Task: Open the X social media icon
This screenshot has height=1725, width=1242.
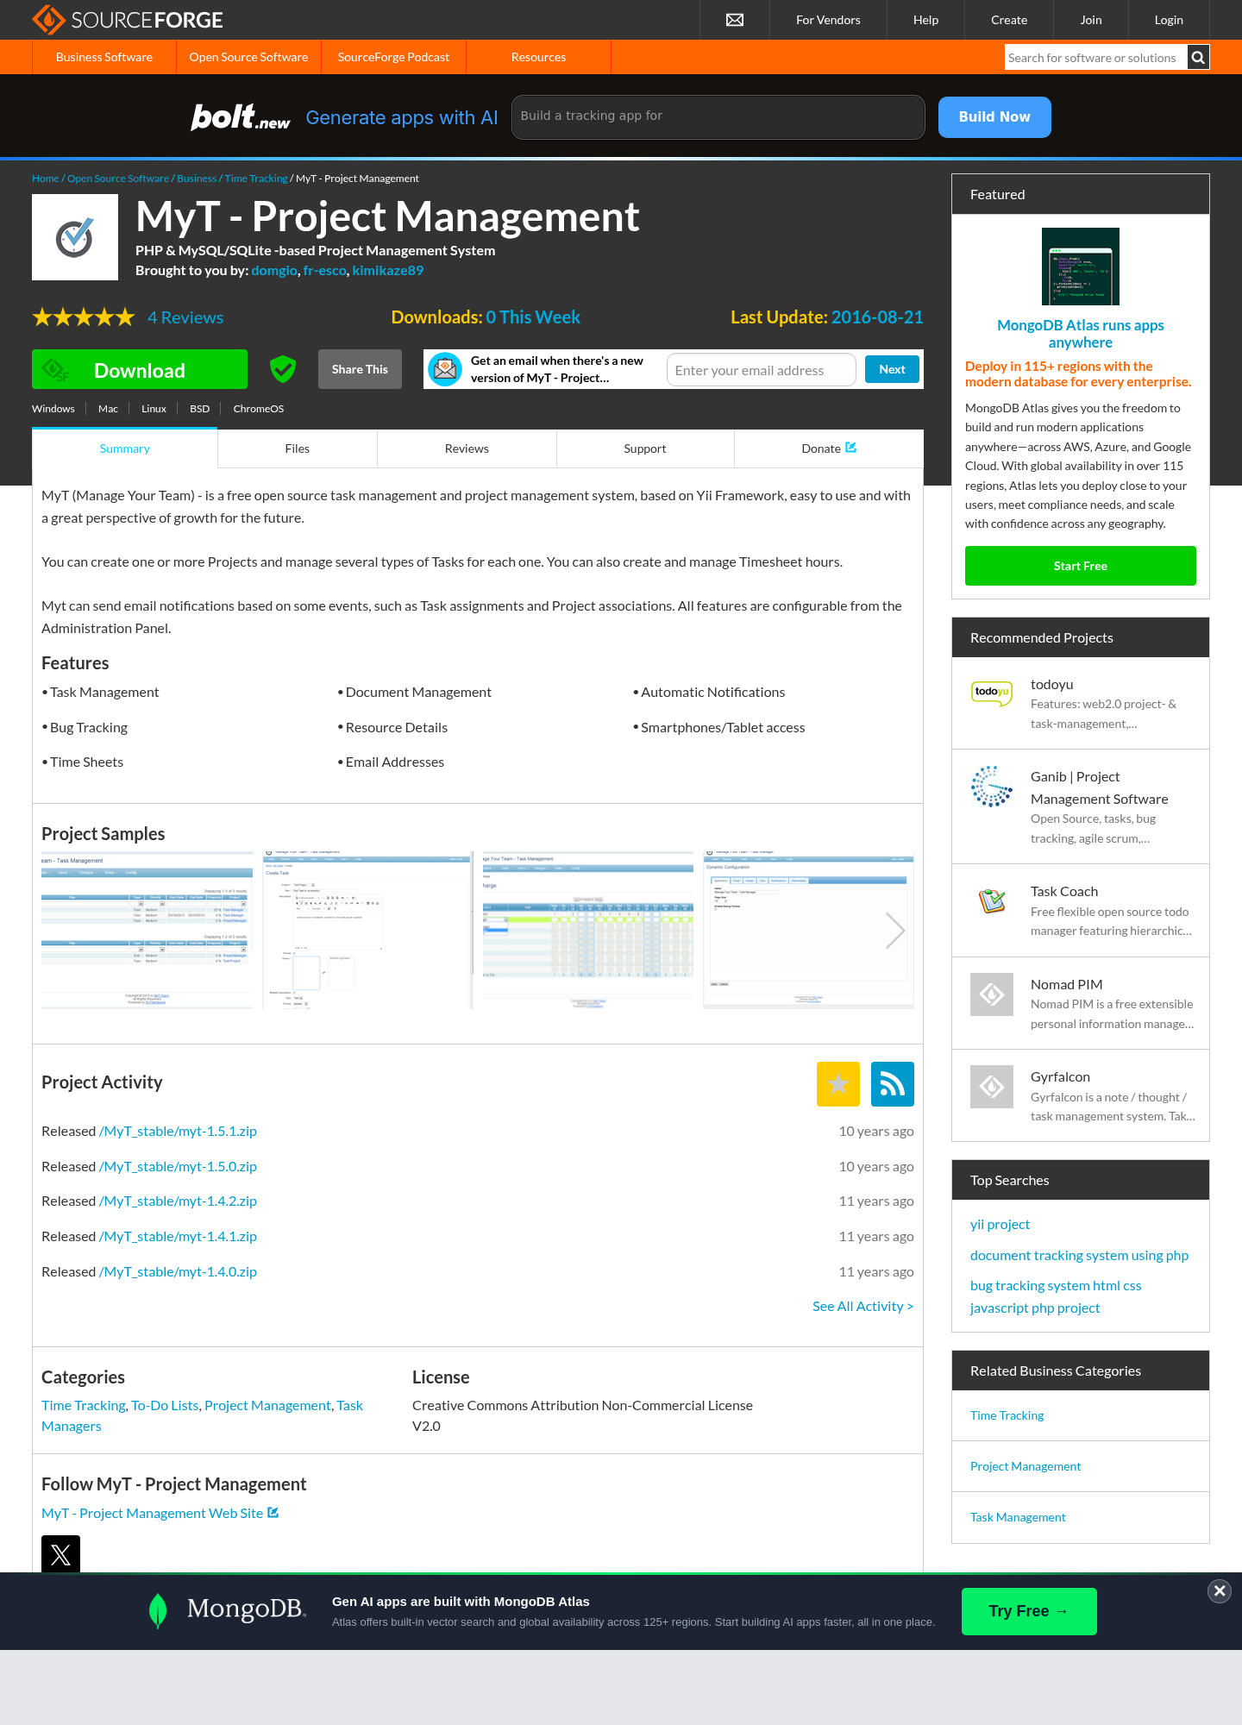Action: (61, 1554)
